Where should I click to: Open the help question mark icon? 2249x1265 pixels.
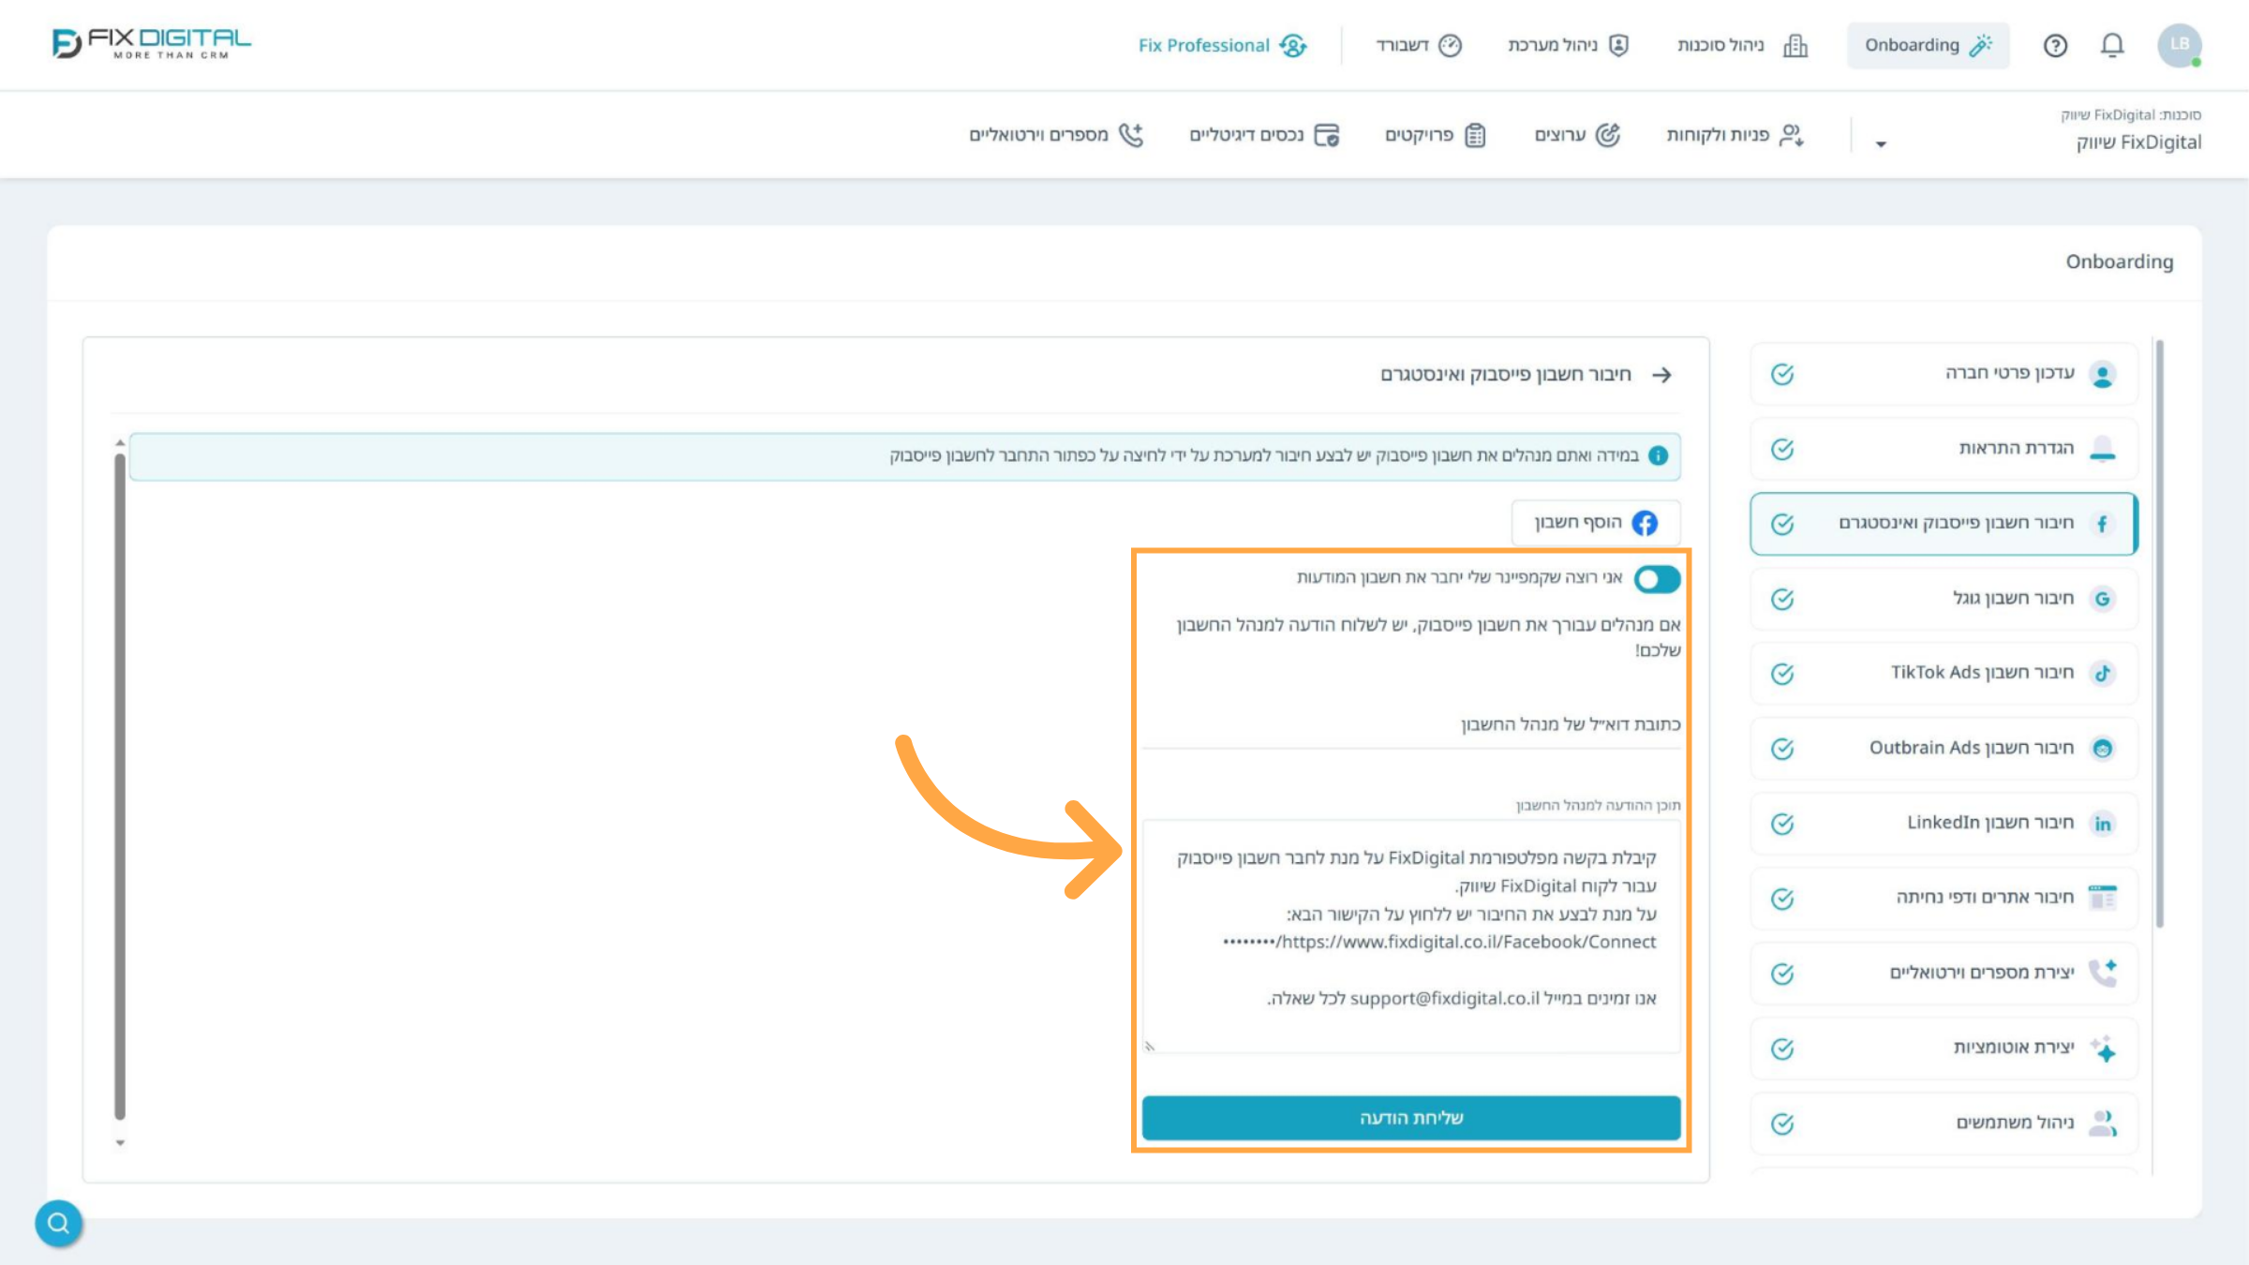2055,45
